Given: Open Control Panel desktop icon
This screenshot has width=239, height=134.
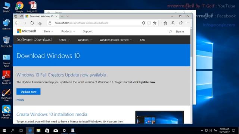Looking at the screenshot, I should tap(6, 60).
